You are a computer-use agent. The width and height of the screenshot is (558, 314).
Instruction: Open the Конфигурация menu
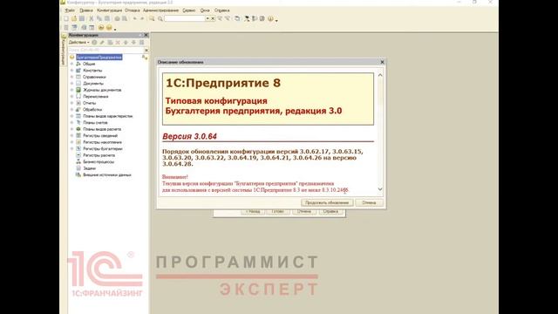tap(109, 10)
